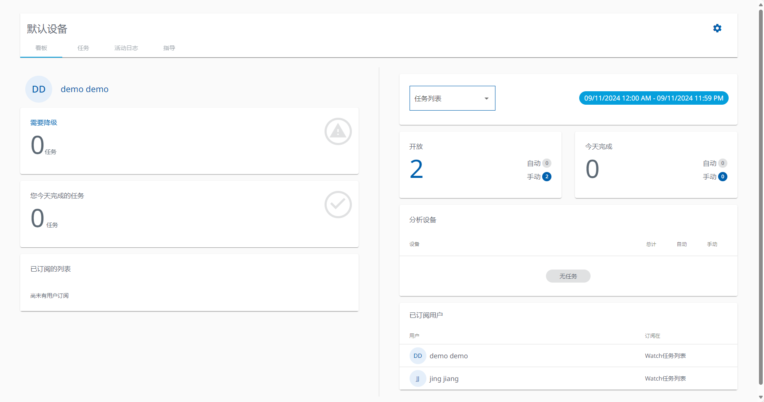Open the demo demo profile name link
This screenshot has width=764, height=402.
pyautogui.click(x=85, y=89)
